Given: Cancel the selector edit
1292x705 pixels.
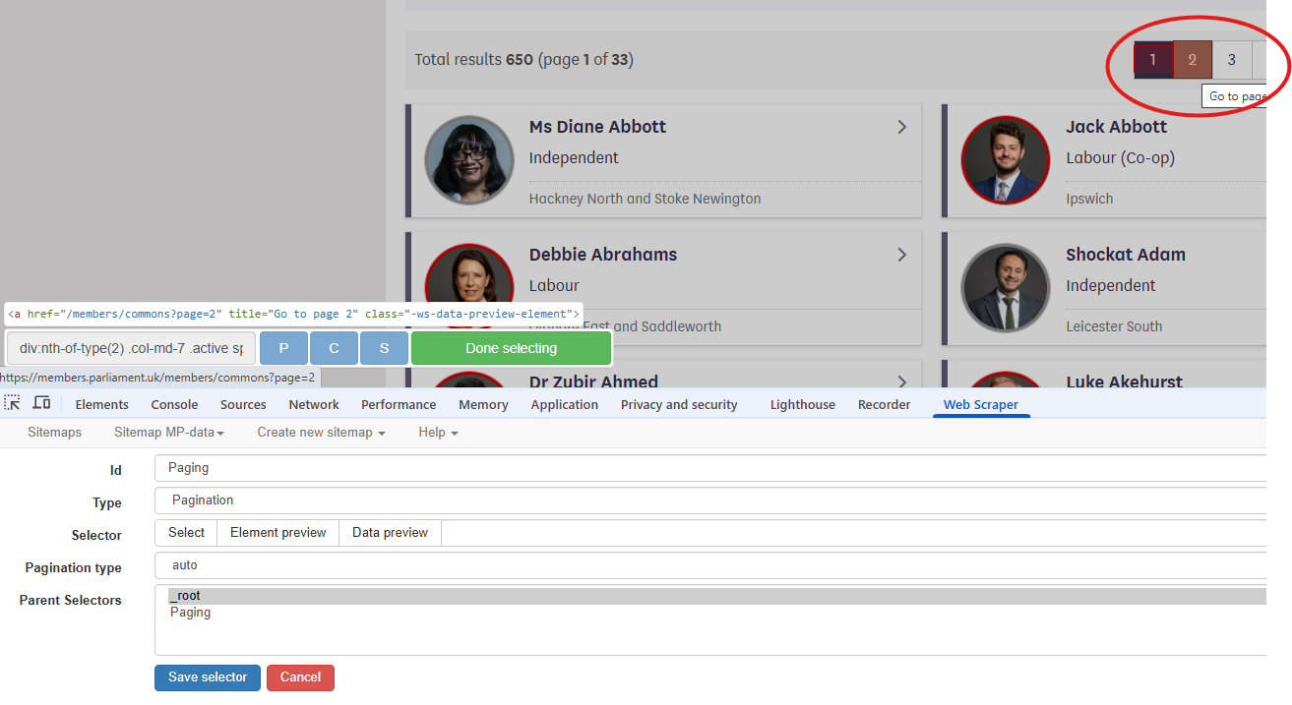Looking at the screenshot, I should tap(300, 677).
